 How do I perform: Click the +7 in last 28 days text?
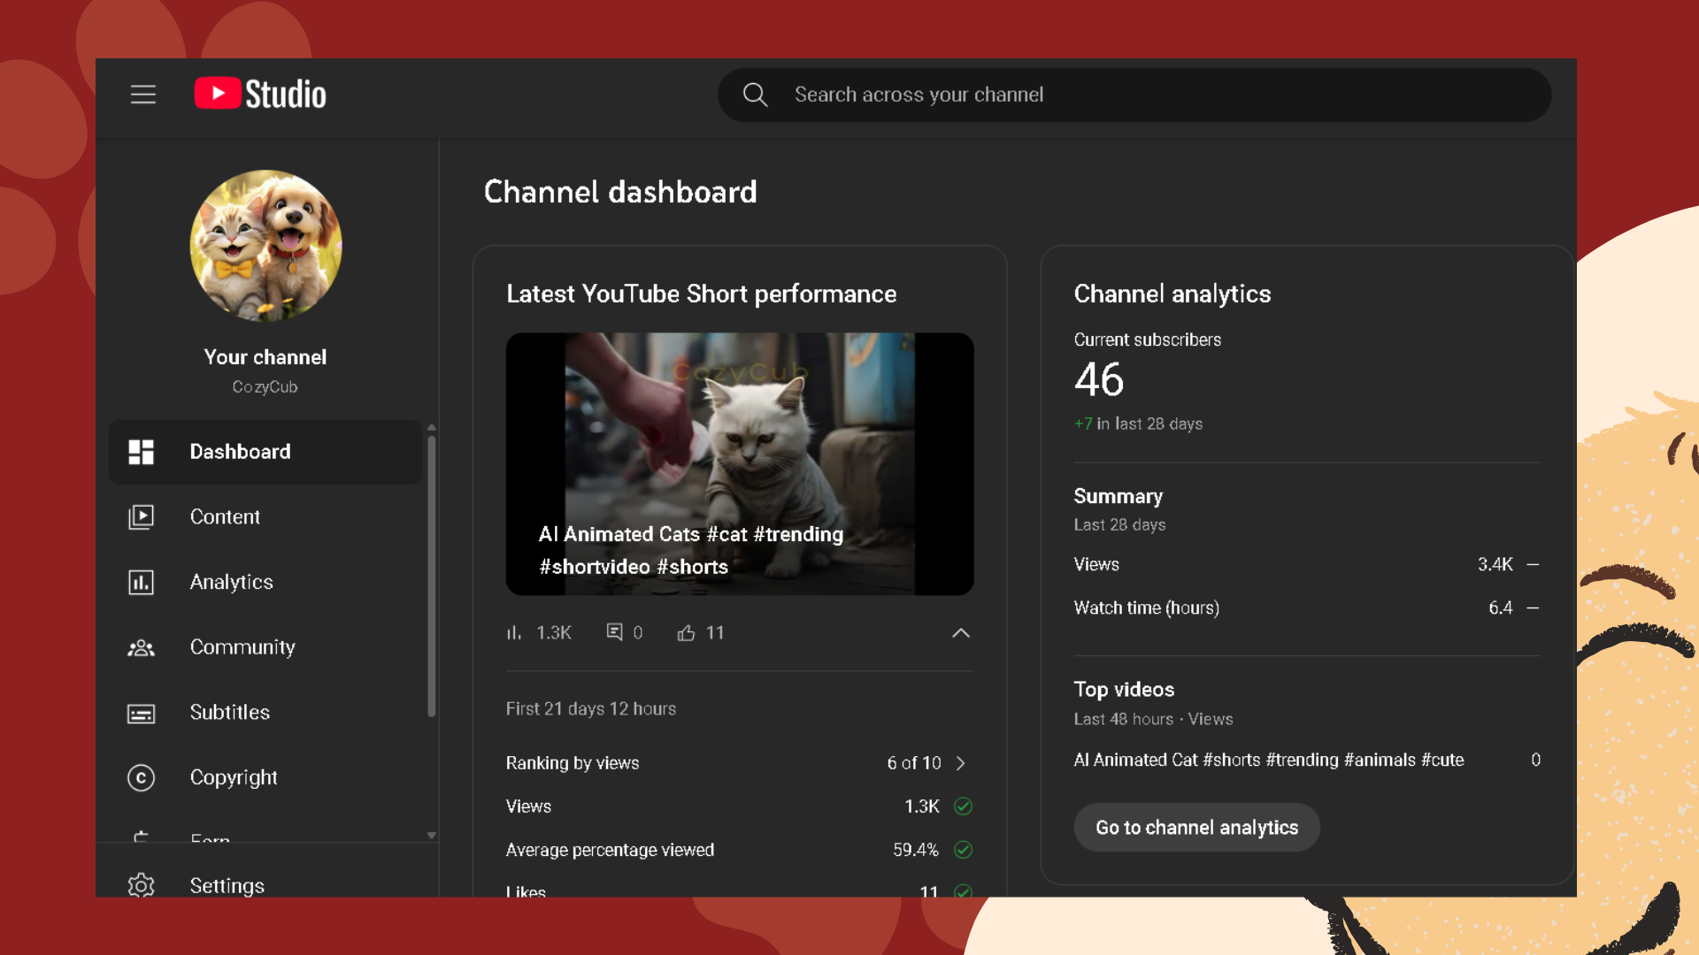click(1138, 424)
